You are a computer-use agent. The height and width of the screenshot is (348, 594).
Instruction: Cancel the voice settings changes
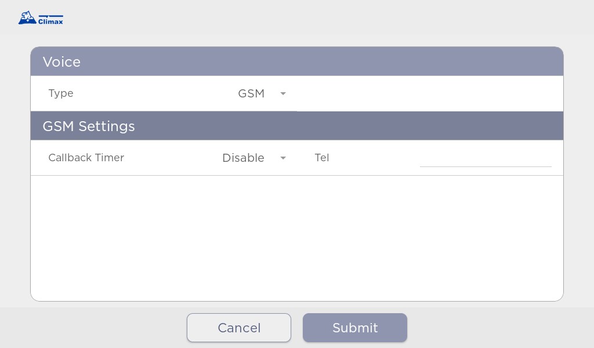(x=239, y=328)
